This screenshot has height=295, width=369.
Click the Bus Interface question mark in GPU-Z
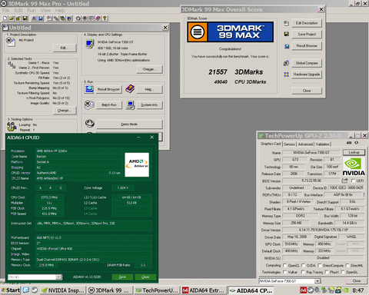point(364,194)
